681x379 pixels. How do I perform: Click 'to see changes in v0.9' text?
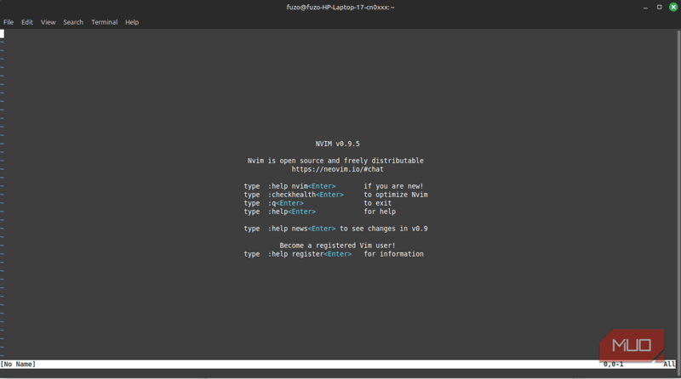pyautogui.click(x=384, y=229)
